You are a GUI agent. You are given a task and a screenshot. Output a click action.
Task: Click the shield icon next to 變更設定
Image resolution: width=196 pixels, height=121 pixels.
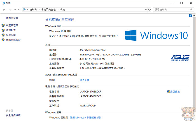(169, 92)
